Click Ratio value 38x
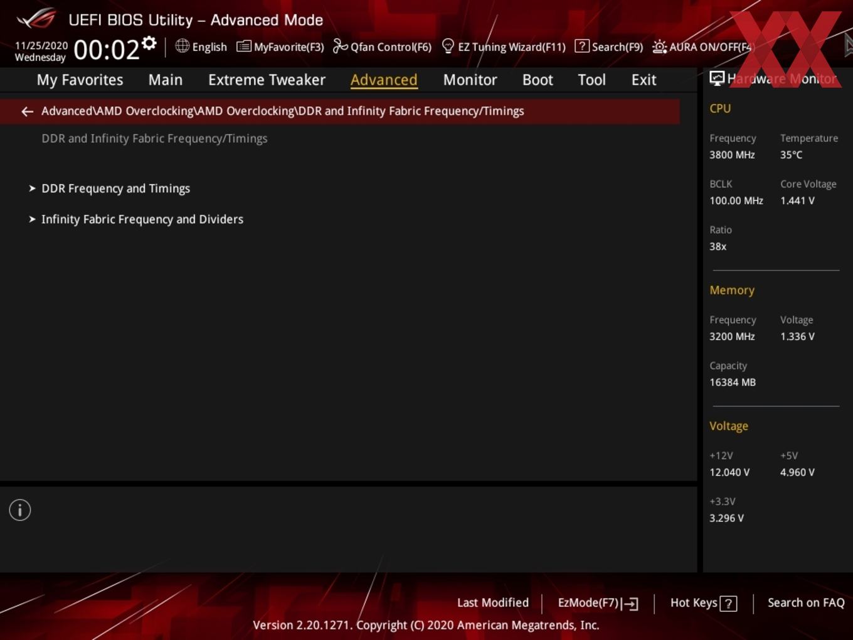This screenshot has height=640, width=853. click(x=718, y=247)
